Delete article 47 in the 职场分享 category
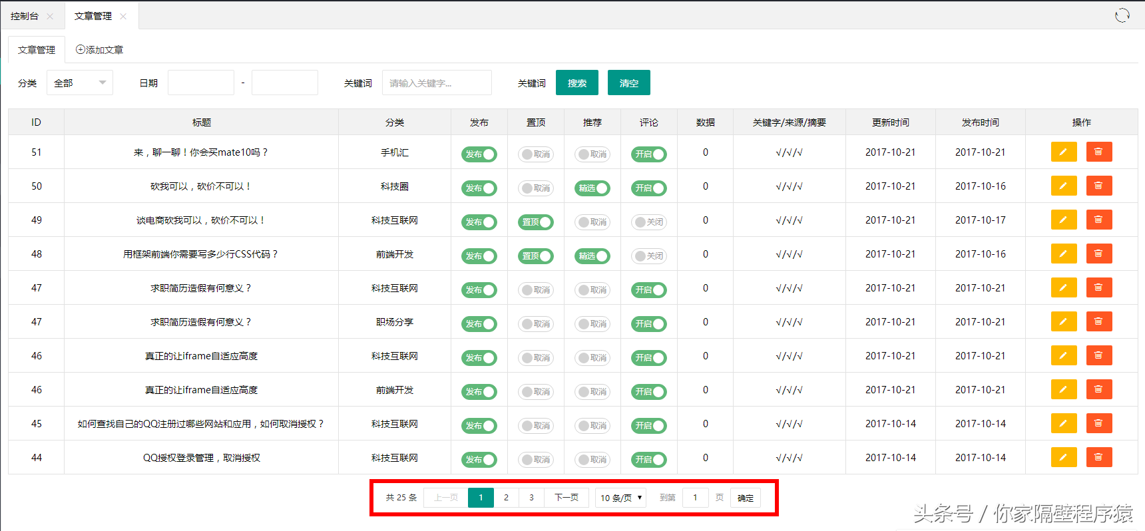 [x=1099, y=321]
